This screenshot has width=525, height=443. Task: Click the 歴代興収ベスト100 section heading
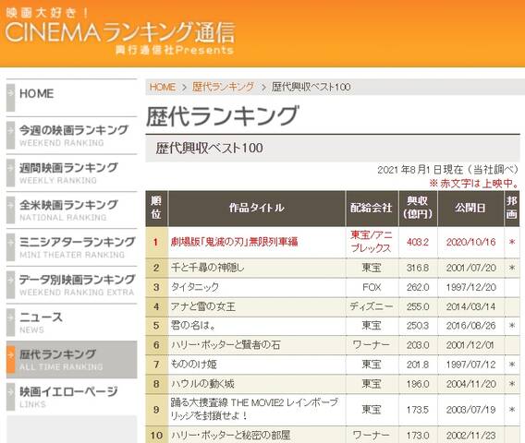point(209,148)
